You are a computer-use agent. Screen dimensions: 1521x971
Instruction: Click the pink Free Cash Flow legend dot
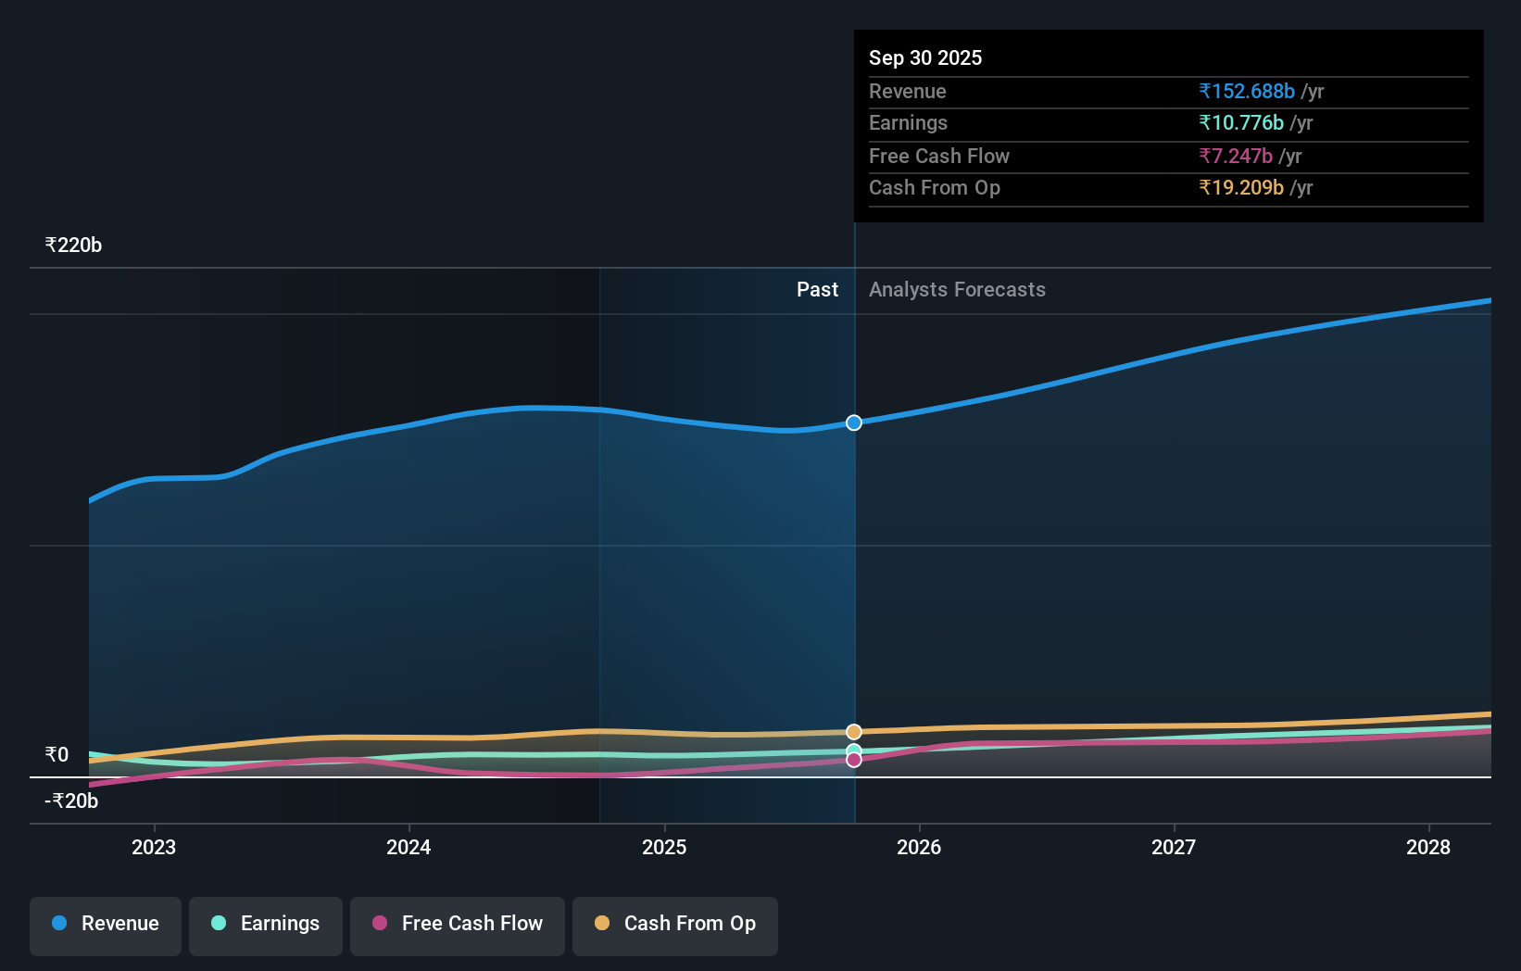(380, 924)
